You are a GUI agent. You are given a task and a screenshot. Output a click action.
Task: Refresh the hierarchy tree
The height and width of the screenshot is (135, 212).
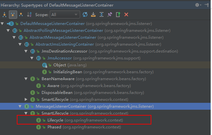click(85, 14)
